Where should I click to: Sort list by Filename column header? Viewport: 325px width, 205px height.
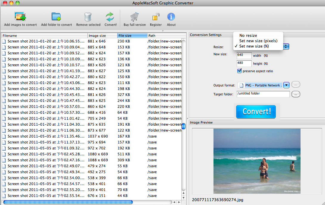(x=44, y=36)
